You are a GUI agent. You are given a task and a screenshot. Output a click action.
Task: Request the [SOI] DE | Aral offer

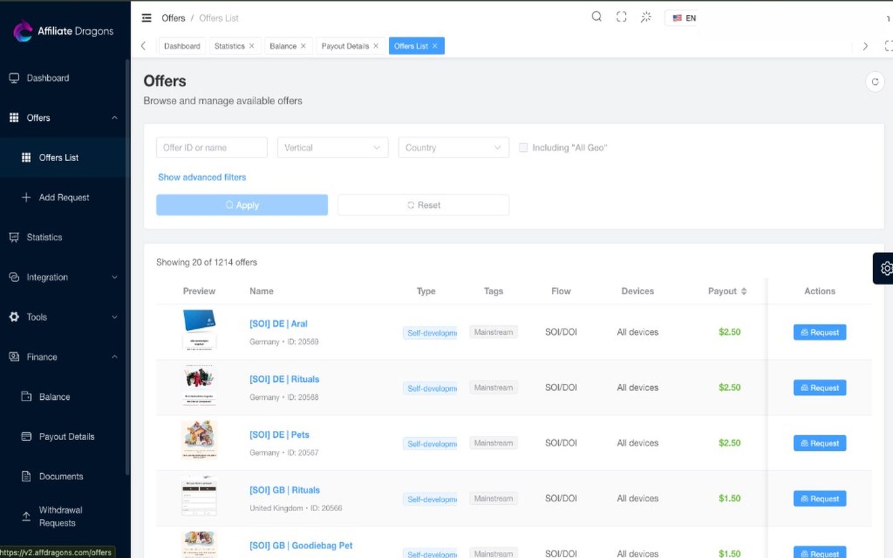(x=820, y=332)
